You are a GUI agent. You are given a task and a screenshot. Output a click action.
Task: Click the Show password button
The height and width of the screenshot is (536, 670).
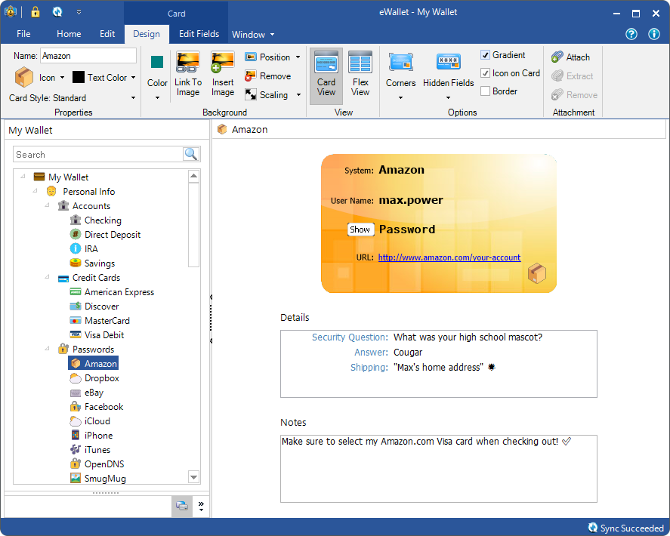click(x=360, y=229)
